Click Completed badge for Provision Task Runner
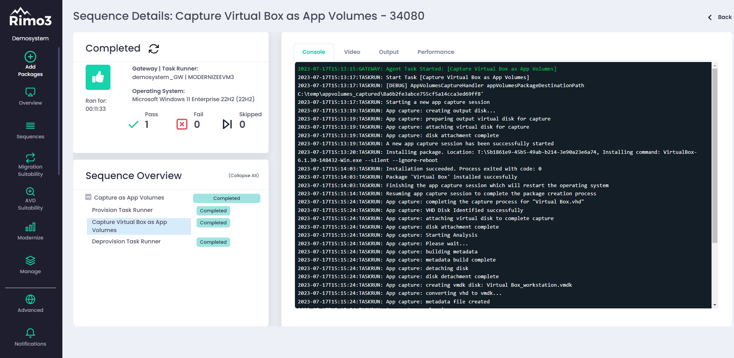The width and height of the screenshot is (734, 358). [213, 211]
